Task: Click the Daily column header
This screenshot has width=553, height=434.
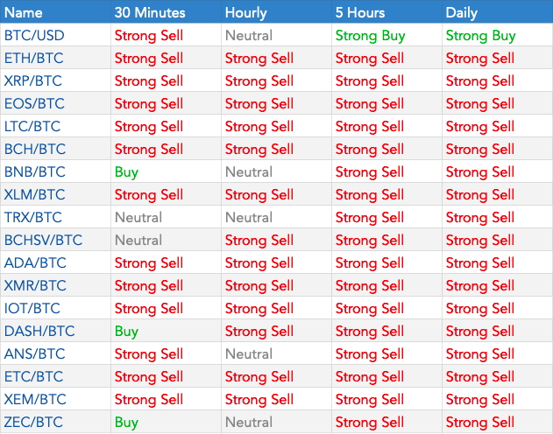Action: (x=462, y=12)
